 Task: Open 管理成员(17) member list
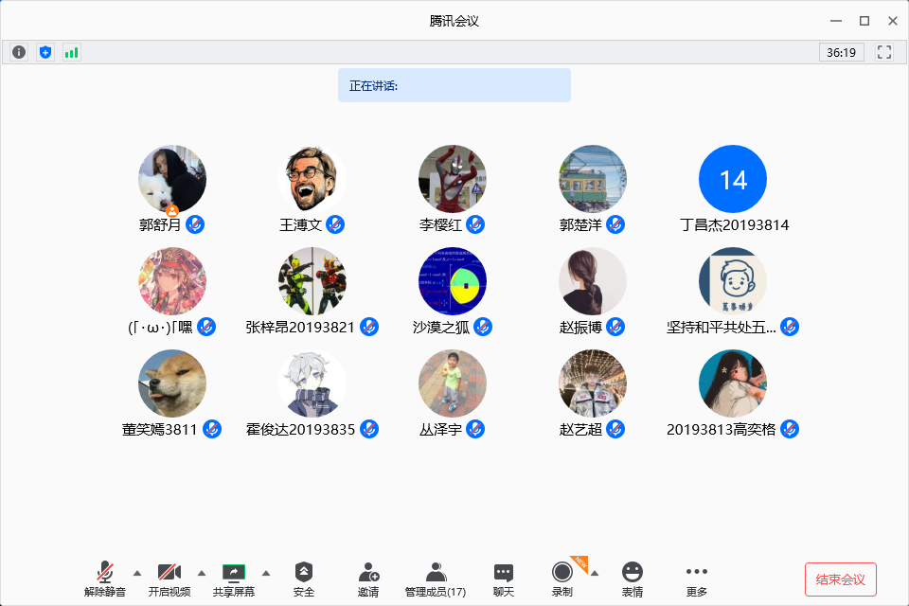pyautogui.click(x=436, y=579)
